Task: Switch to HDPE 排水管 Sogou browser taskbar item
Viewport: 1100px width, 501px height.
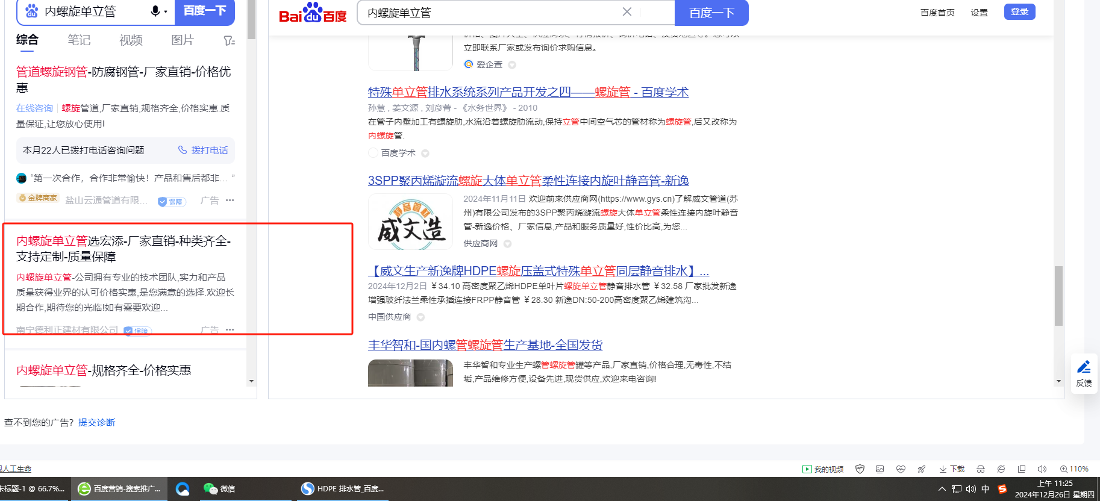Action: point(342,489)
